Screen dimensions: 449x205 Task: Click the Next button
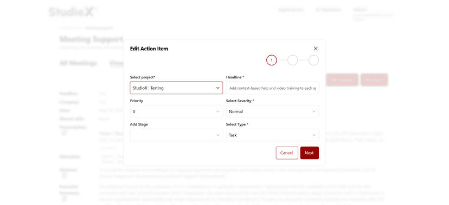point(310,153)
